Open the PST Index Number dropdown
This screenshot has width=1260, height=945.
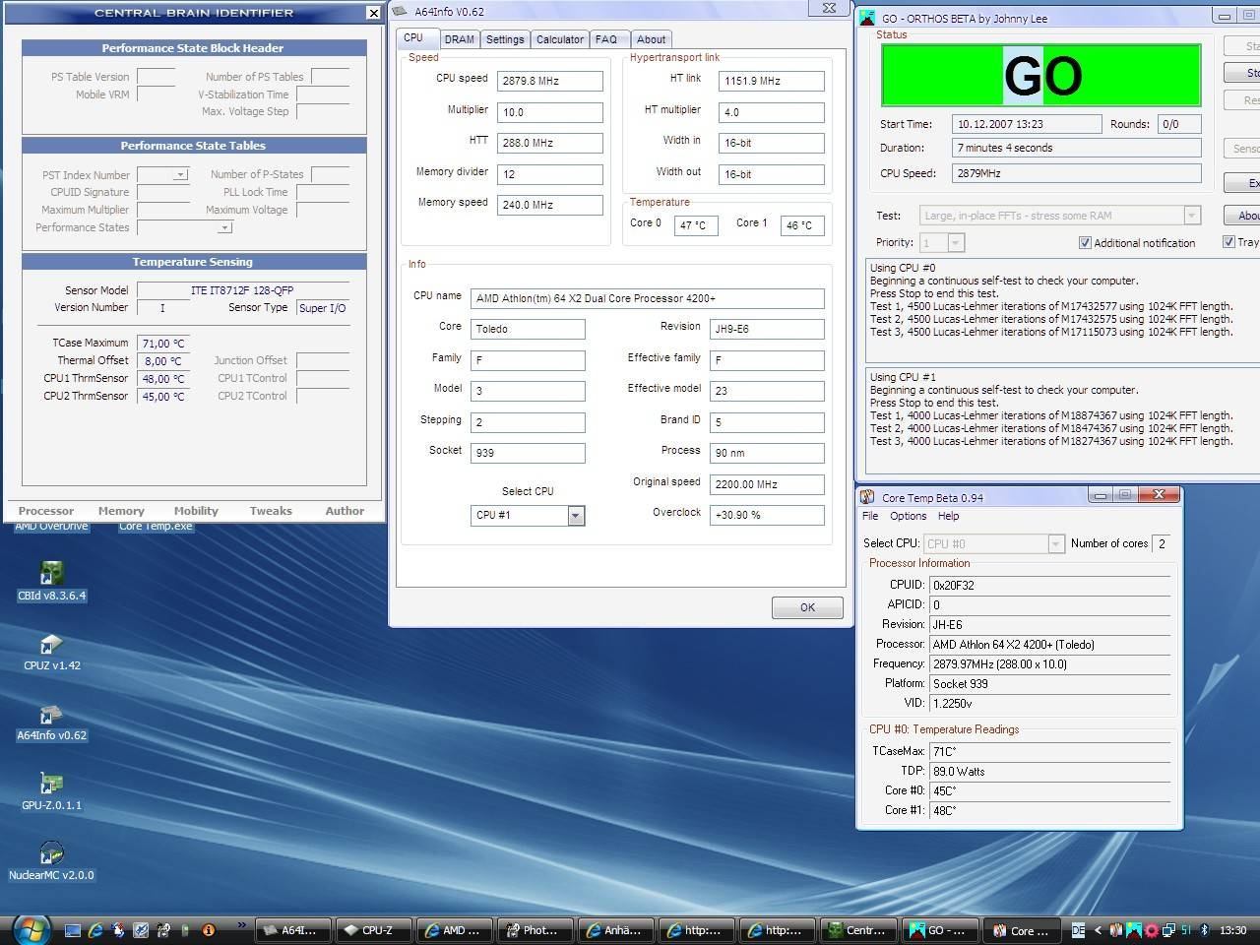click(x=180, y=175)
